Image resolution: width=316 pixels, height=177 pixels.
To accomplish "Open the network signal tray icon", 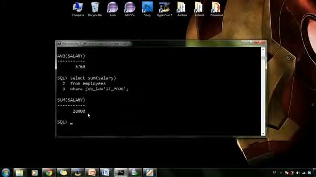I will (303, 173).
